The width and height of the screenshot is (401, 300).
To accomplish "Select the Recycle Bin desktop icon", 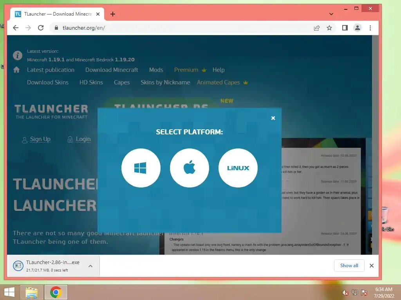I will coord(387,219).
